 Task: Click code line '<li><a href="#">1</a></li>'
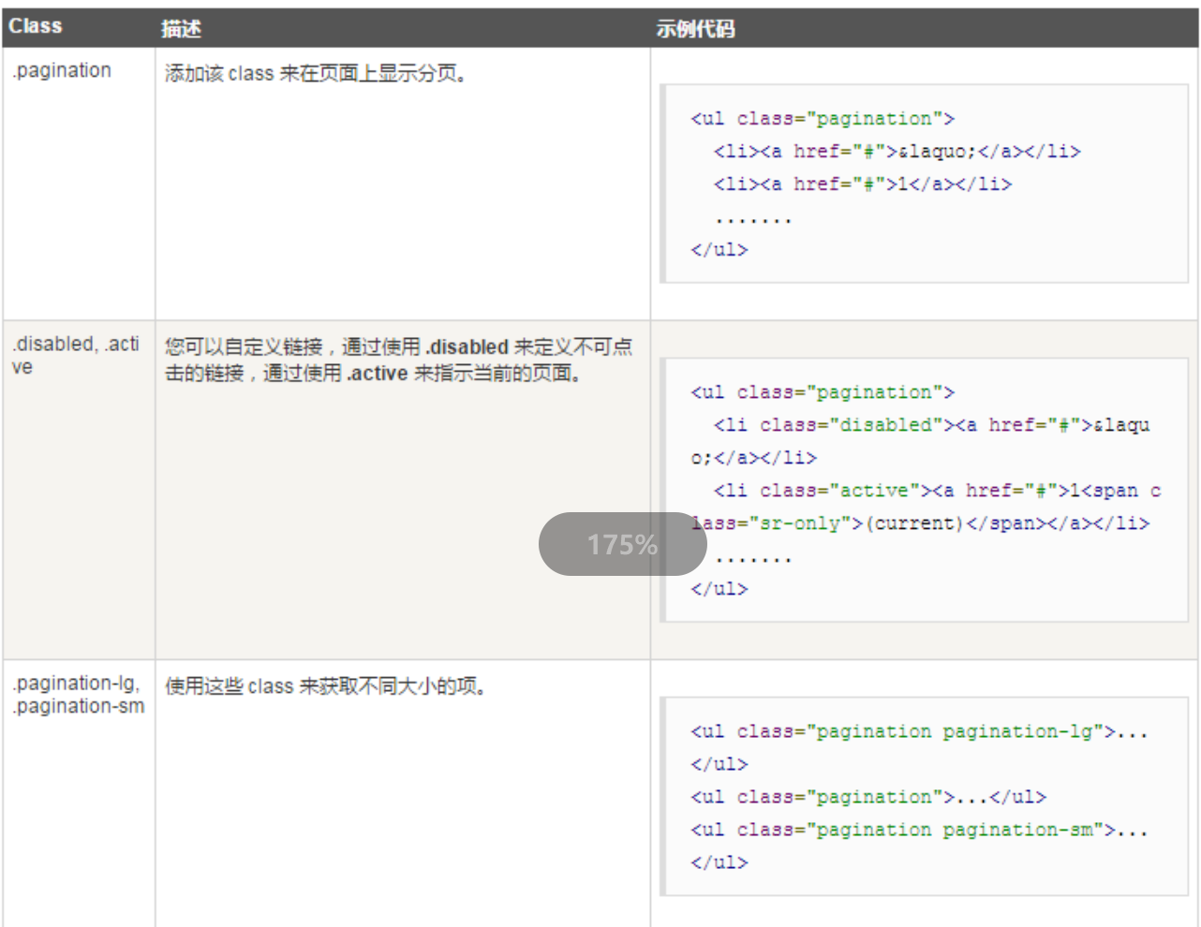pos(862,184)
